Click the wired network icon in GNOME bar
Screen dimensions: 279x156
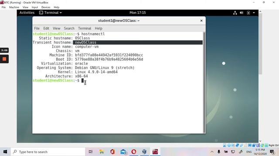[x=235, y=13]
